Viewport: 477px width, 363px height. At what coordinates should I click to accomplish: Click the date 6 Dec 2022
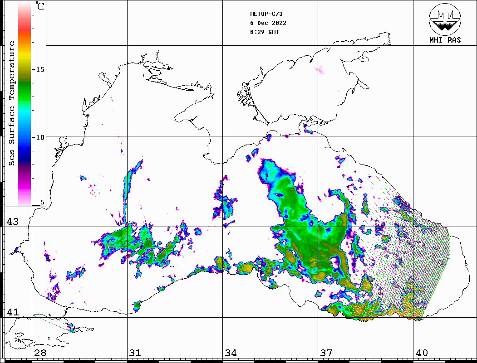[x=268, y=23]
